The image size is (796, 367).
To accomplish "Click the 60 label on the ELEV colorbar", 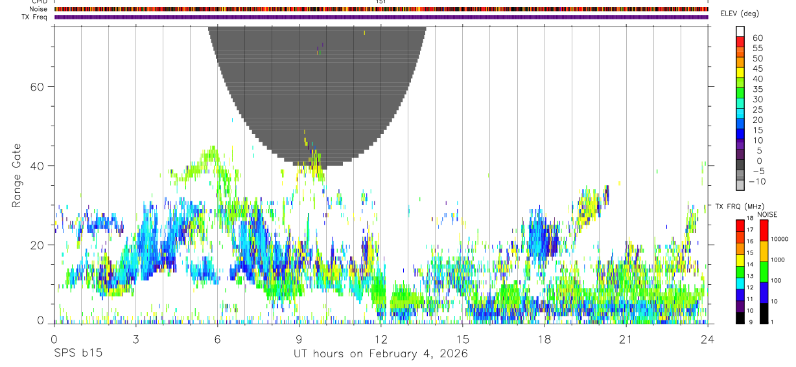I will pyautogui.click(x=758, y=38).
